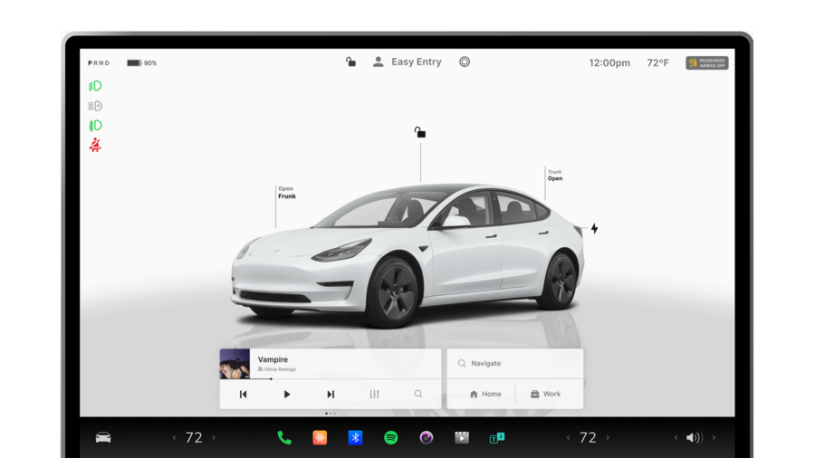Image resolution: width=815 pixels, height=458 pixels.
Task: Tap the 72°F outside temperature
Action: pos(657,62)
